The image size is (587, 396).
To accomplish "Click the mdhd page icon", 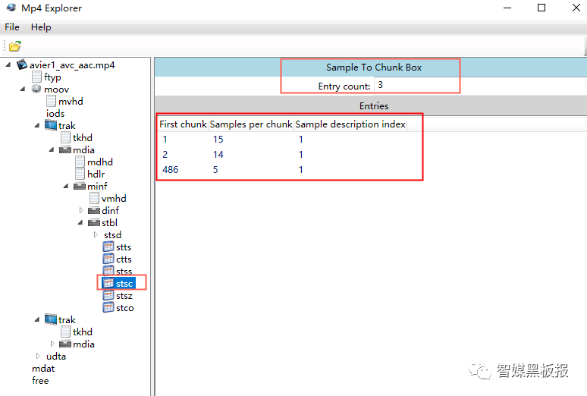I will (80, 162).
